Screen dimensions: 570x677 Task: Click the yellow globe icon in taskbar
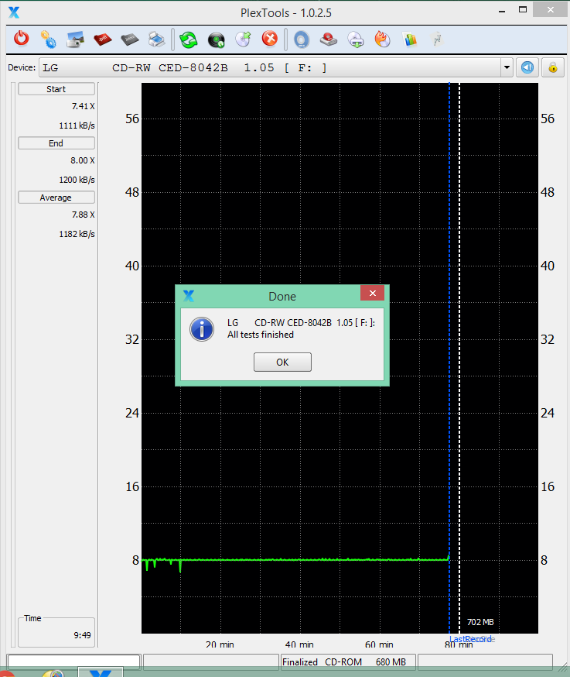[x=53, y=673]
